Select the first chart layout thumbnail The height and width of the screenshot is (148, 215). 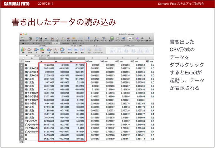click(112, 50)
